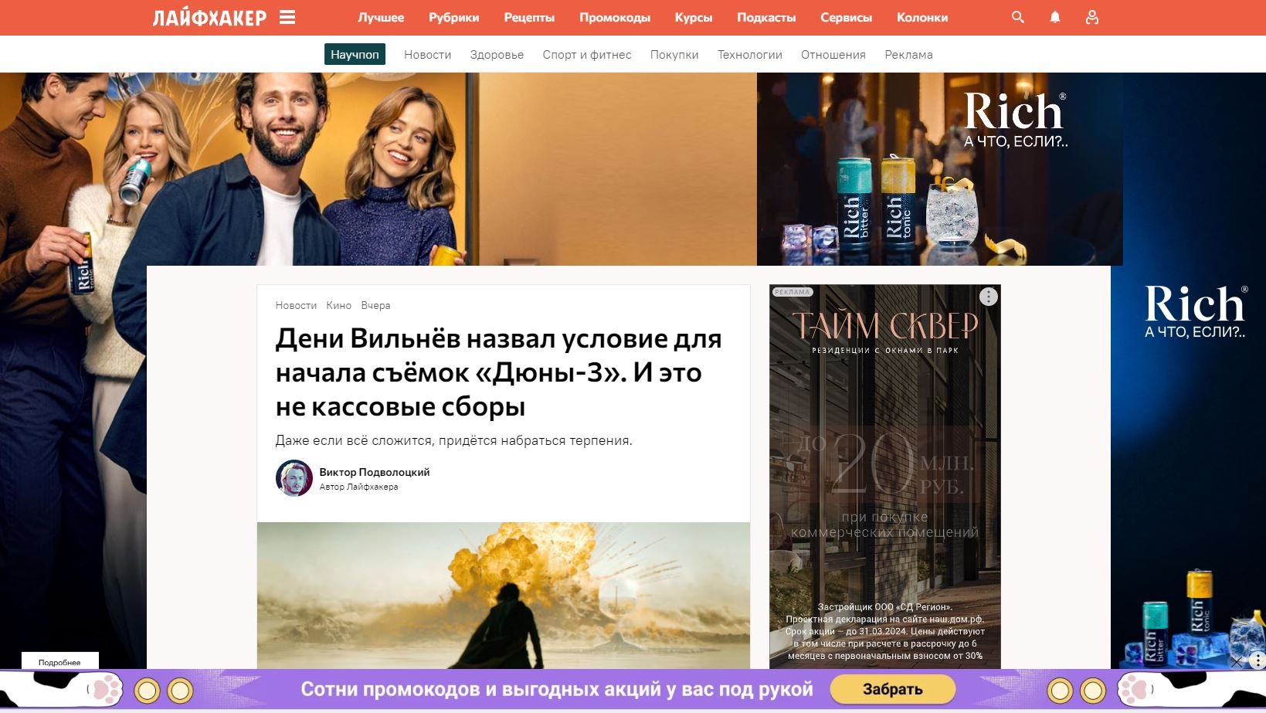Screen dimensions: 1266x713
Task: Dismiss the promo banner with the X
Action: point(1237,661)
